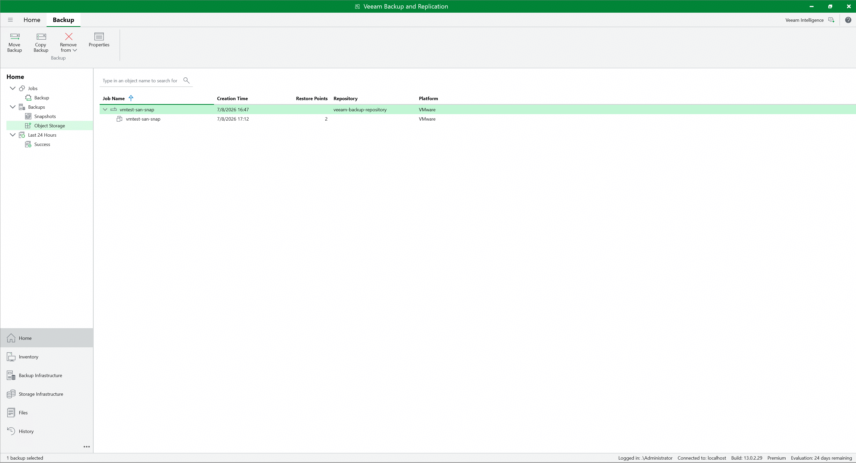Click the Success status icon in tree

[x=28, y=144]
